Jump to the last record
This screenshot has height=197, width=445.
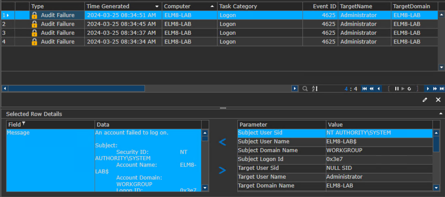click(441, 89)
